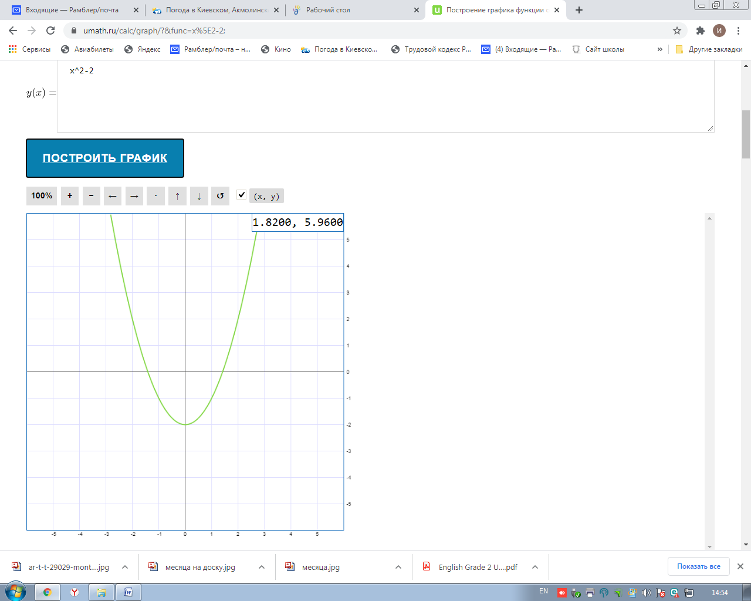Open the Трудовой кодекс bookmark
This screenshot has width=751, height=601.
coord(431,49)
